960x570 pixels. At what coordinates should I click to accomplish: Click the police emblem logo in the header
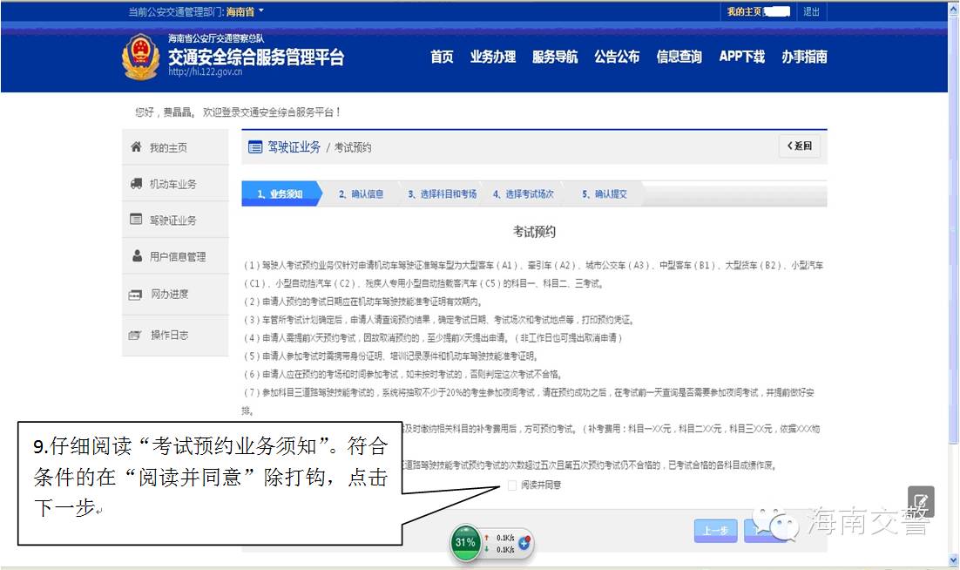(143, 56)
